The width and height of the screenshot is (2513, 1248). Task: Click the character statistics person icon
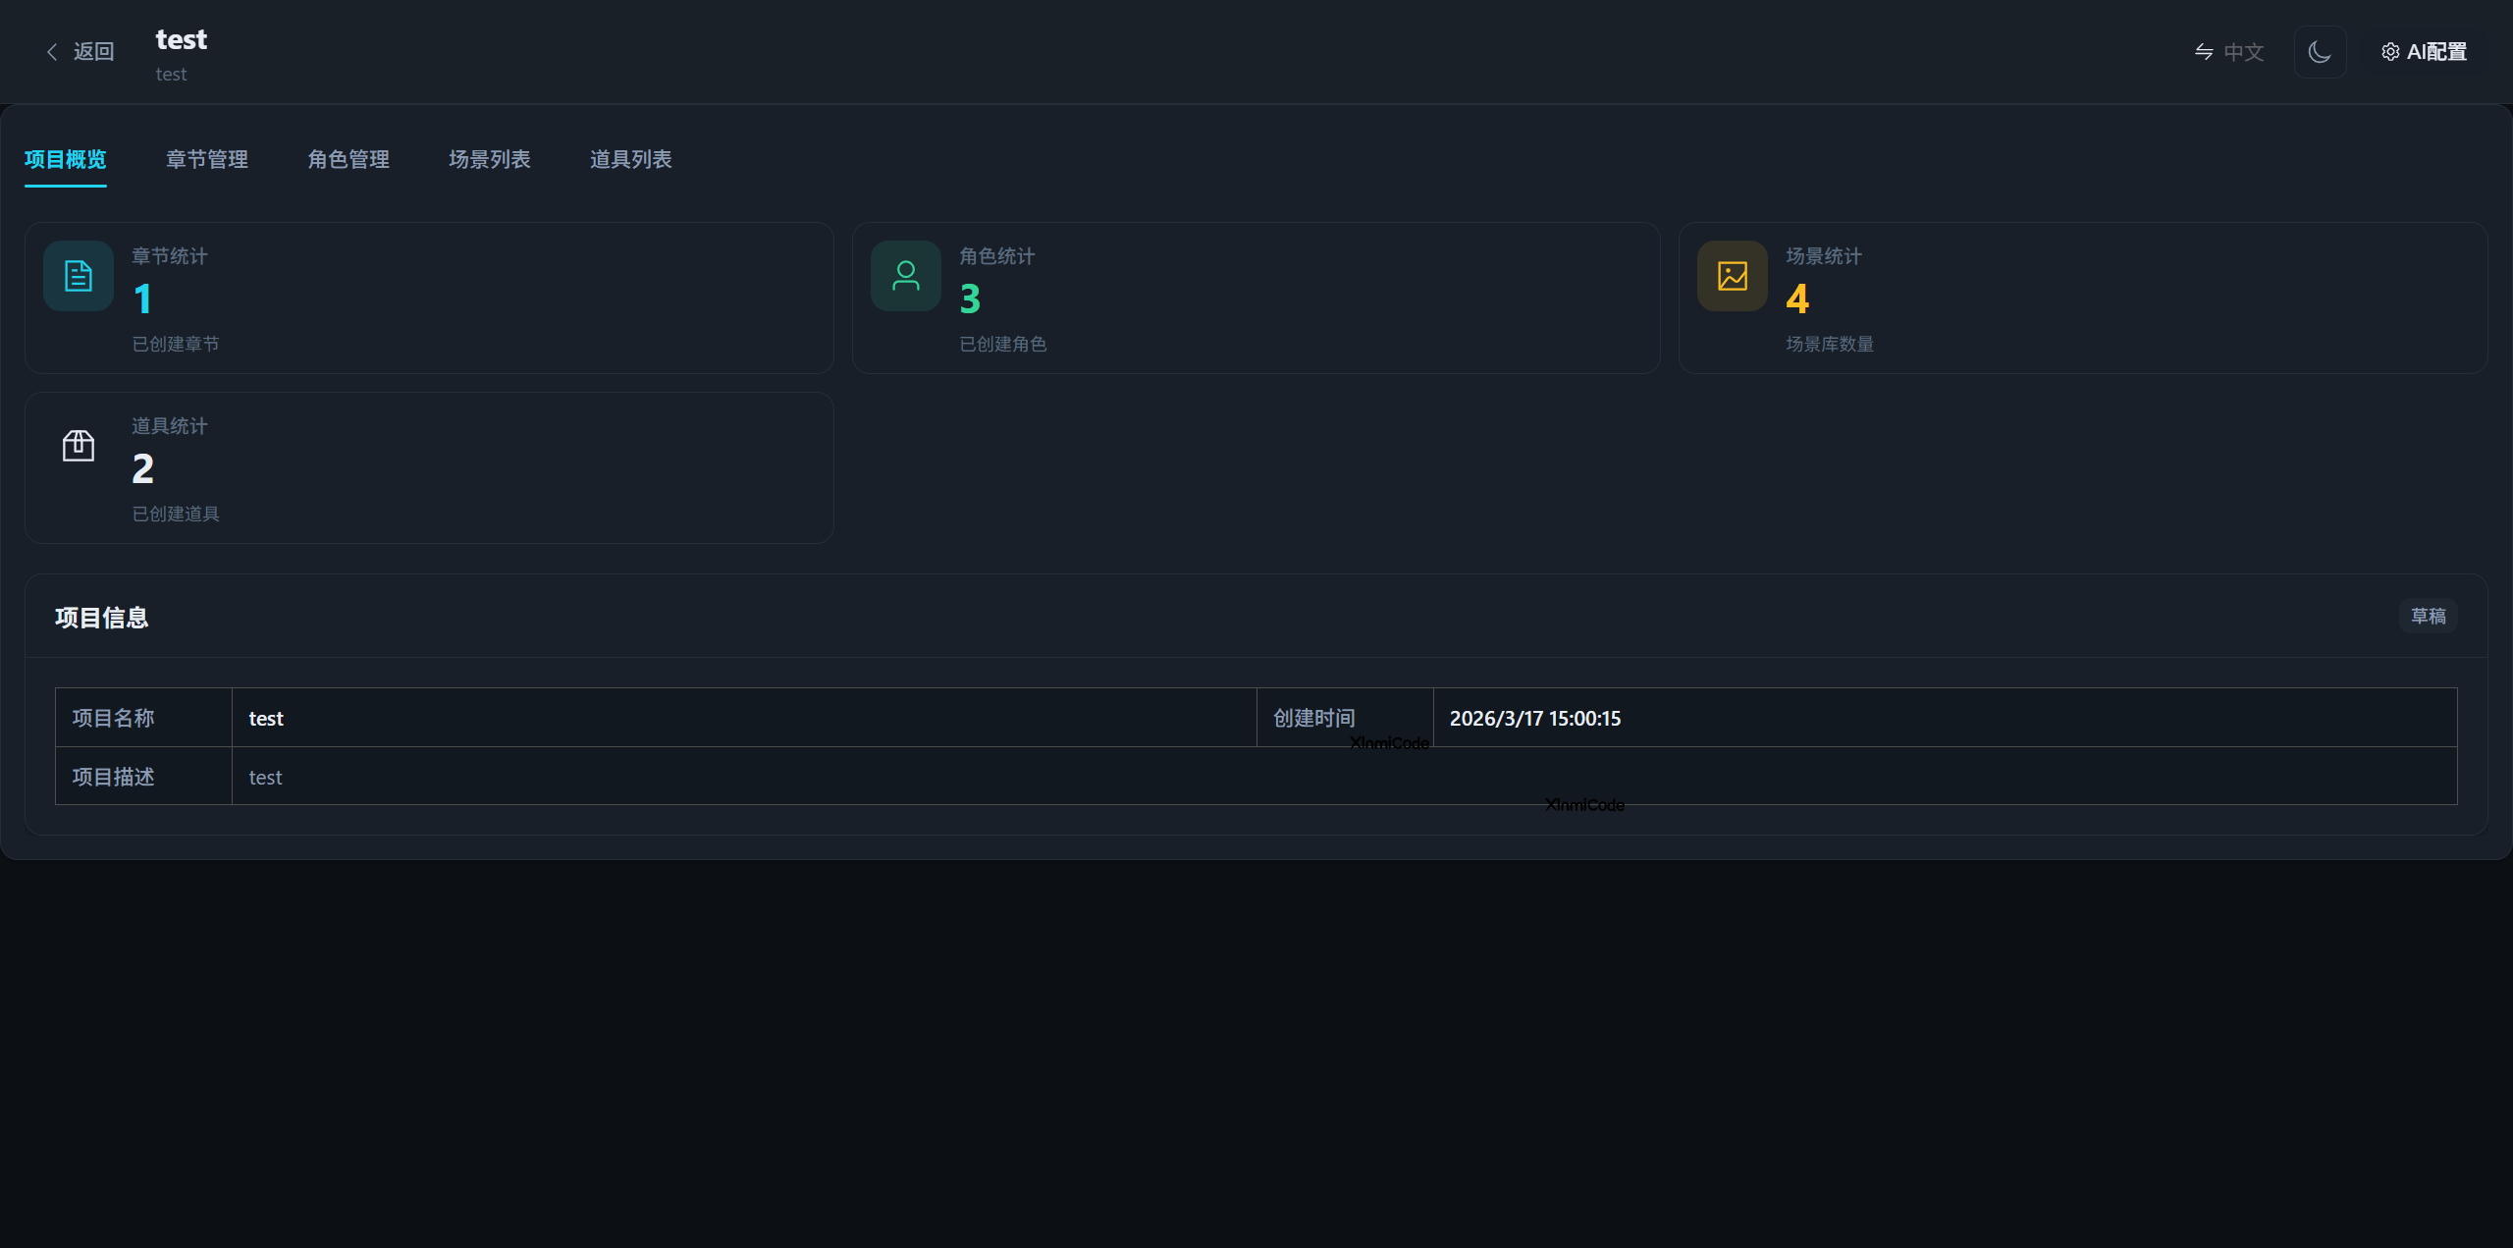[905, 276]
